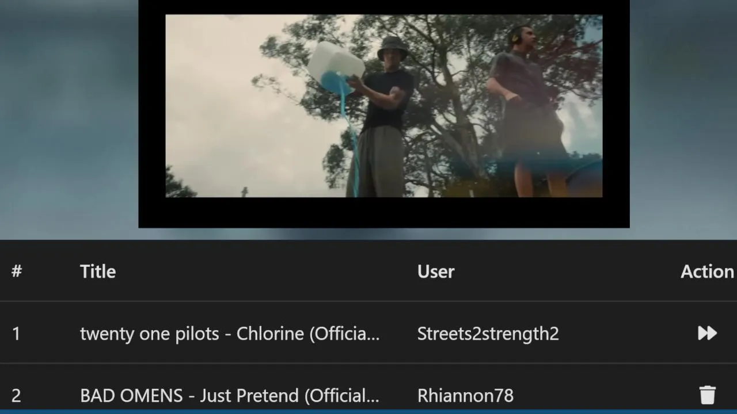Click the white jug pouring blue liquid
The height and width of the screenshot is (414, 737).
(x=335, y=66)
